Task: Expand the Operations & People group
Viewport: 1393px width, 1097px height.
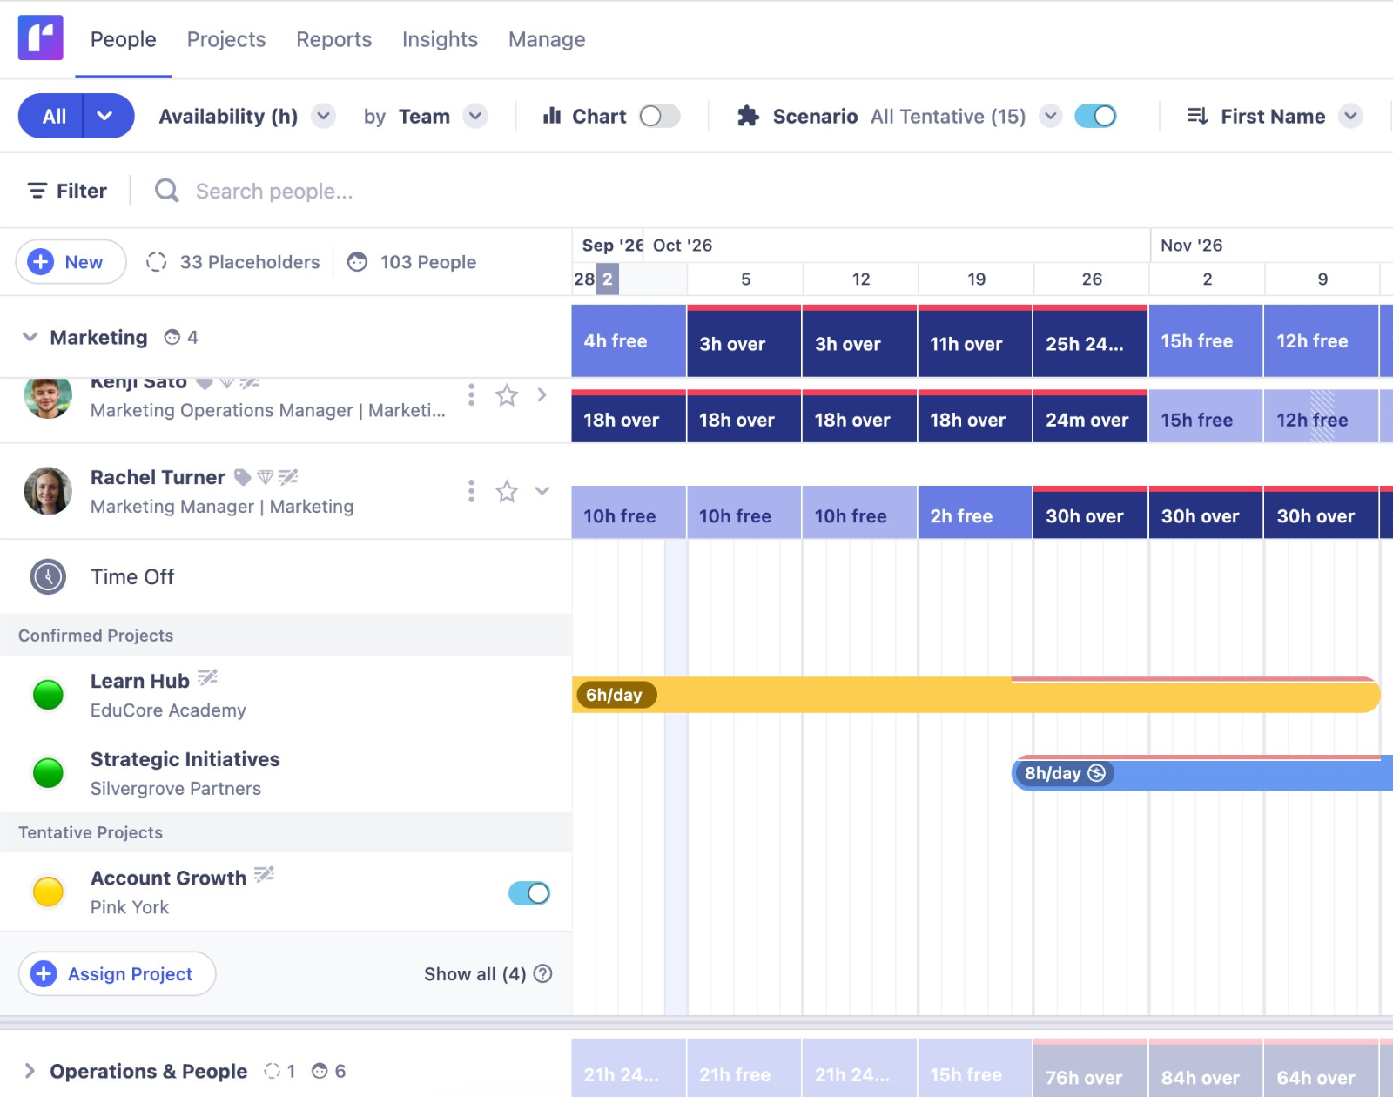Action: point(30,1071)
